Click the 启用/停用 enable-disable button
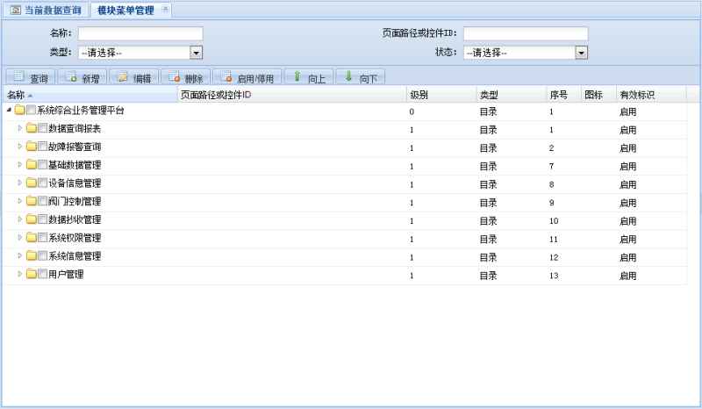Viewport: 702px width, 409px height. point(247,77)
